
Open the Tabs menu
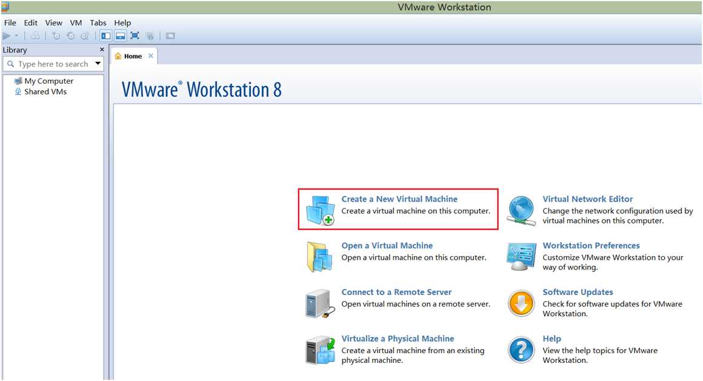click(x=98, y=23)
